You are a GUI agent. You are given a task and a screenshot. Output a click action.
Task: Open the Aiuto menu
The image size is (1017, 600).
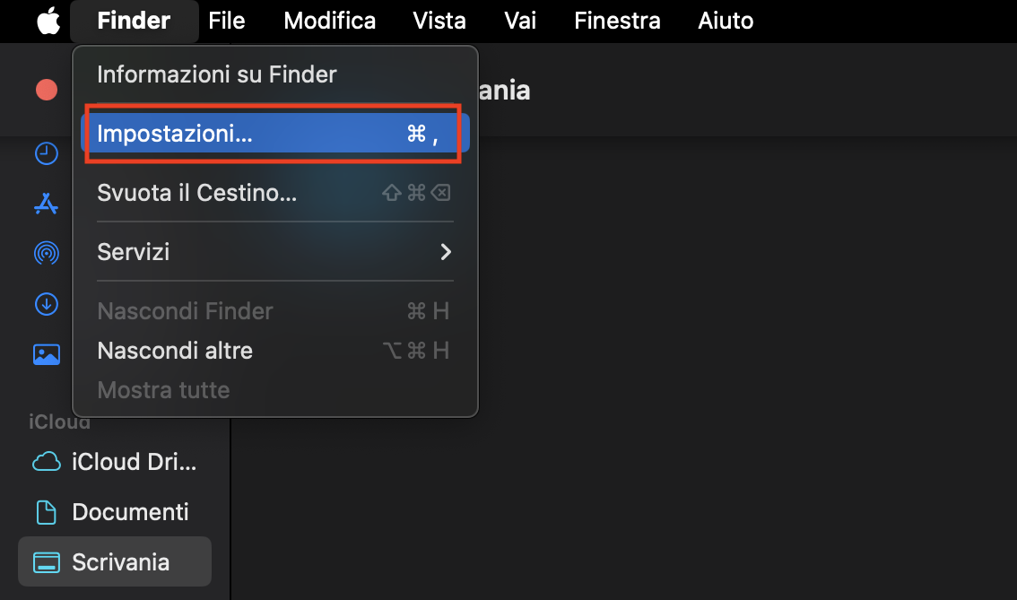click(x=725, y=20)
